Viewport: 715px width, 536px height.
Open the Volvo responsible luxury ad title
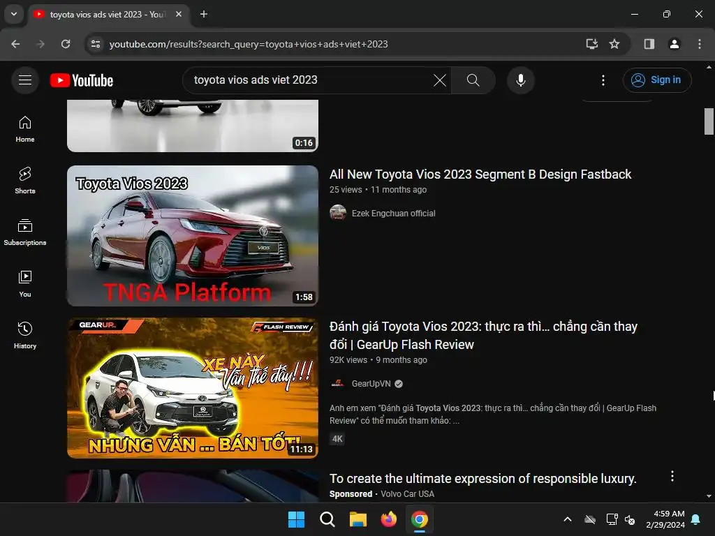tap(483, 479)
